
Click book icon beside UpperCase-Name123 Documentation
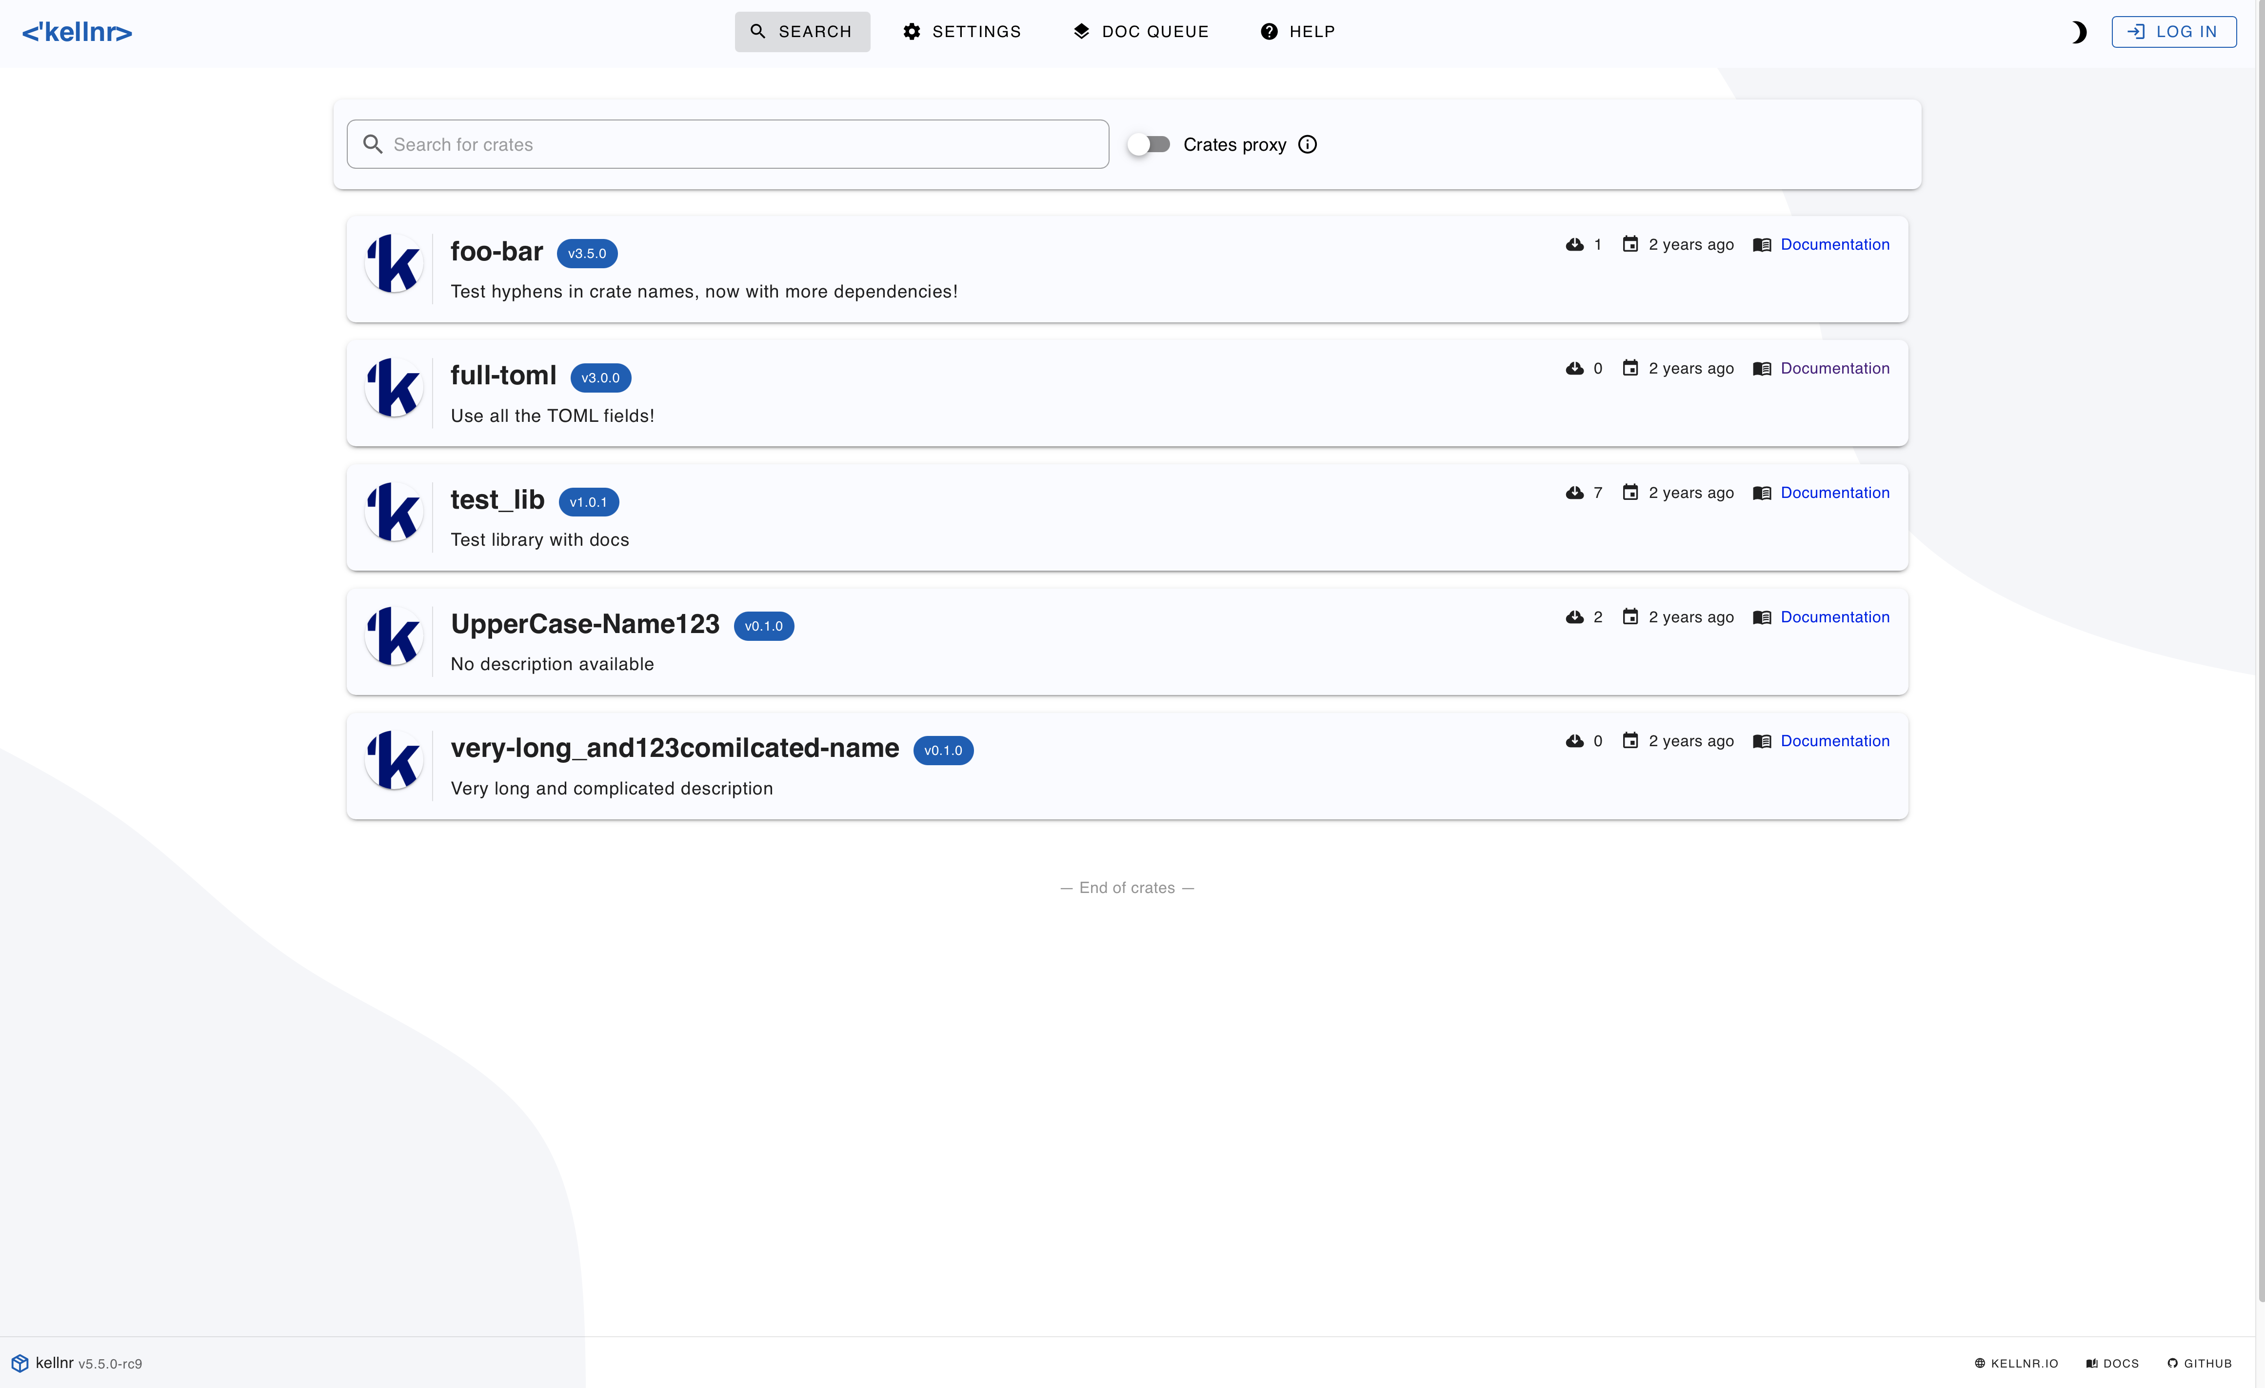(1761, 617)
